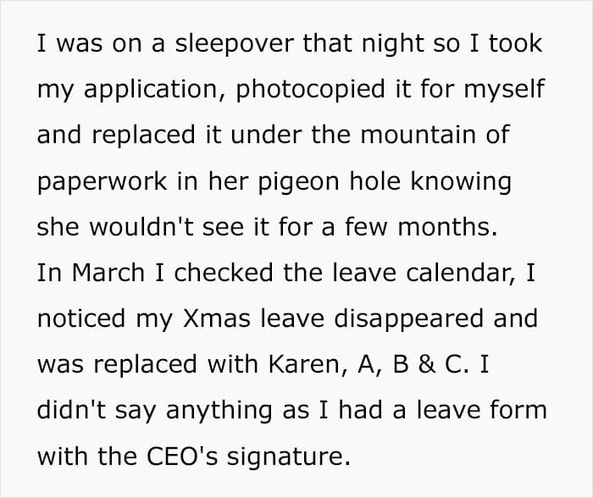Click the word "March"
Image resolution: width=593 pixels, height=498 pixels.
pyautogui.click(x=108, y=273)
